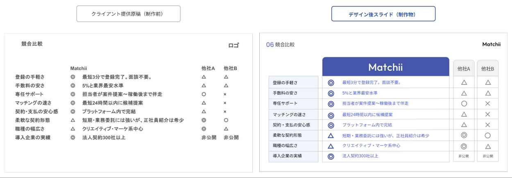
Task: Click blue text 法人契約300社以上 in designed slide
Action: 360,156
